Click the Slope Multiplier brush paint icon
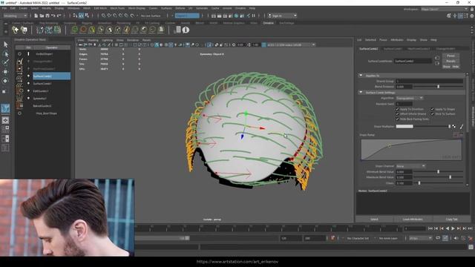The height and width of the screenshot is (267, 475). [462, 127]
